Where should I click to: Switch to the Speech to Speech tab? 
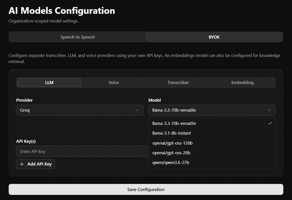click(77, 37)
